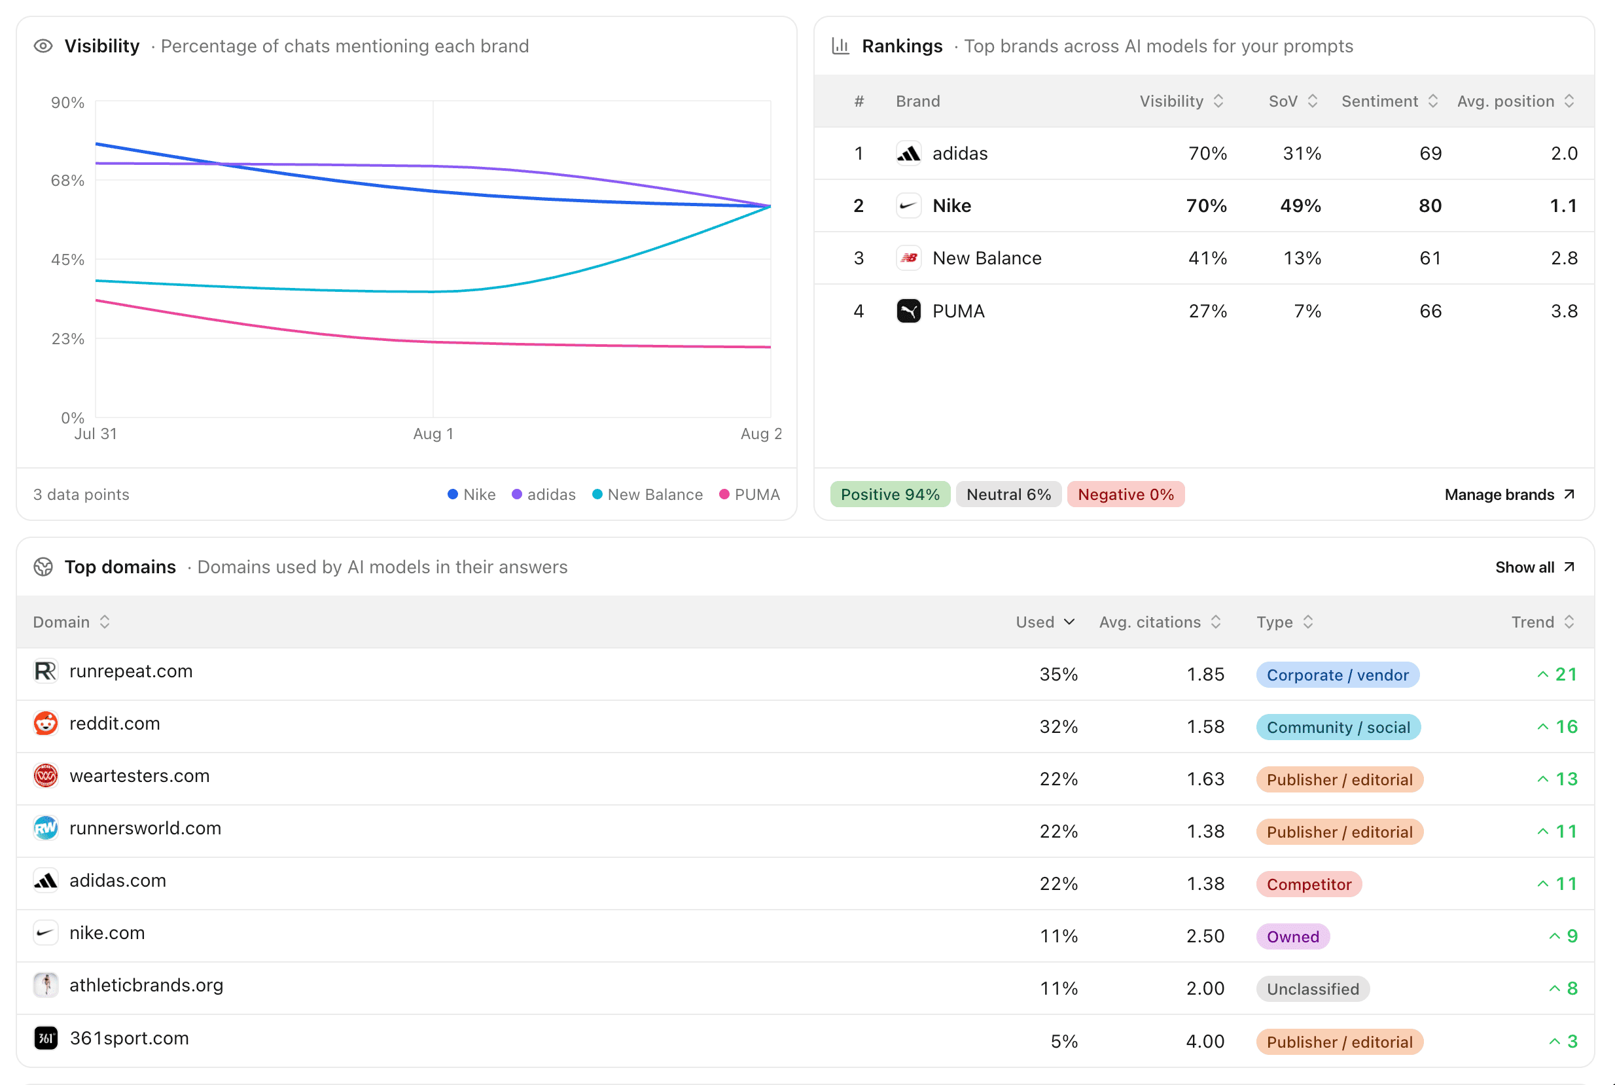1615x1085 pixels.
Task: Click "3 data points" label
Action: coord(81,495)
